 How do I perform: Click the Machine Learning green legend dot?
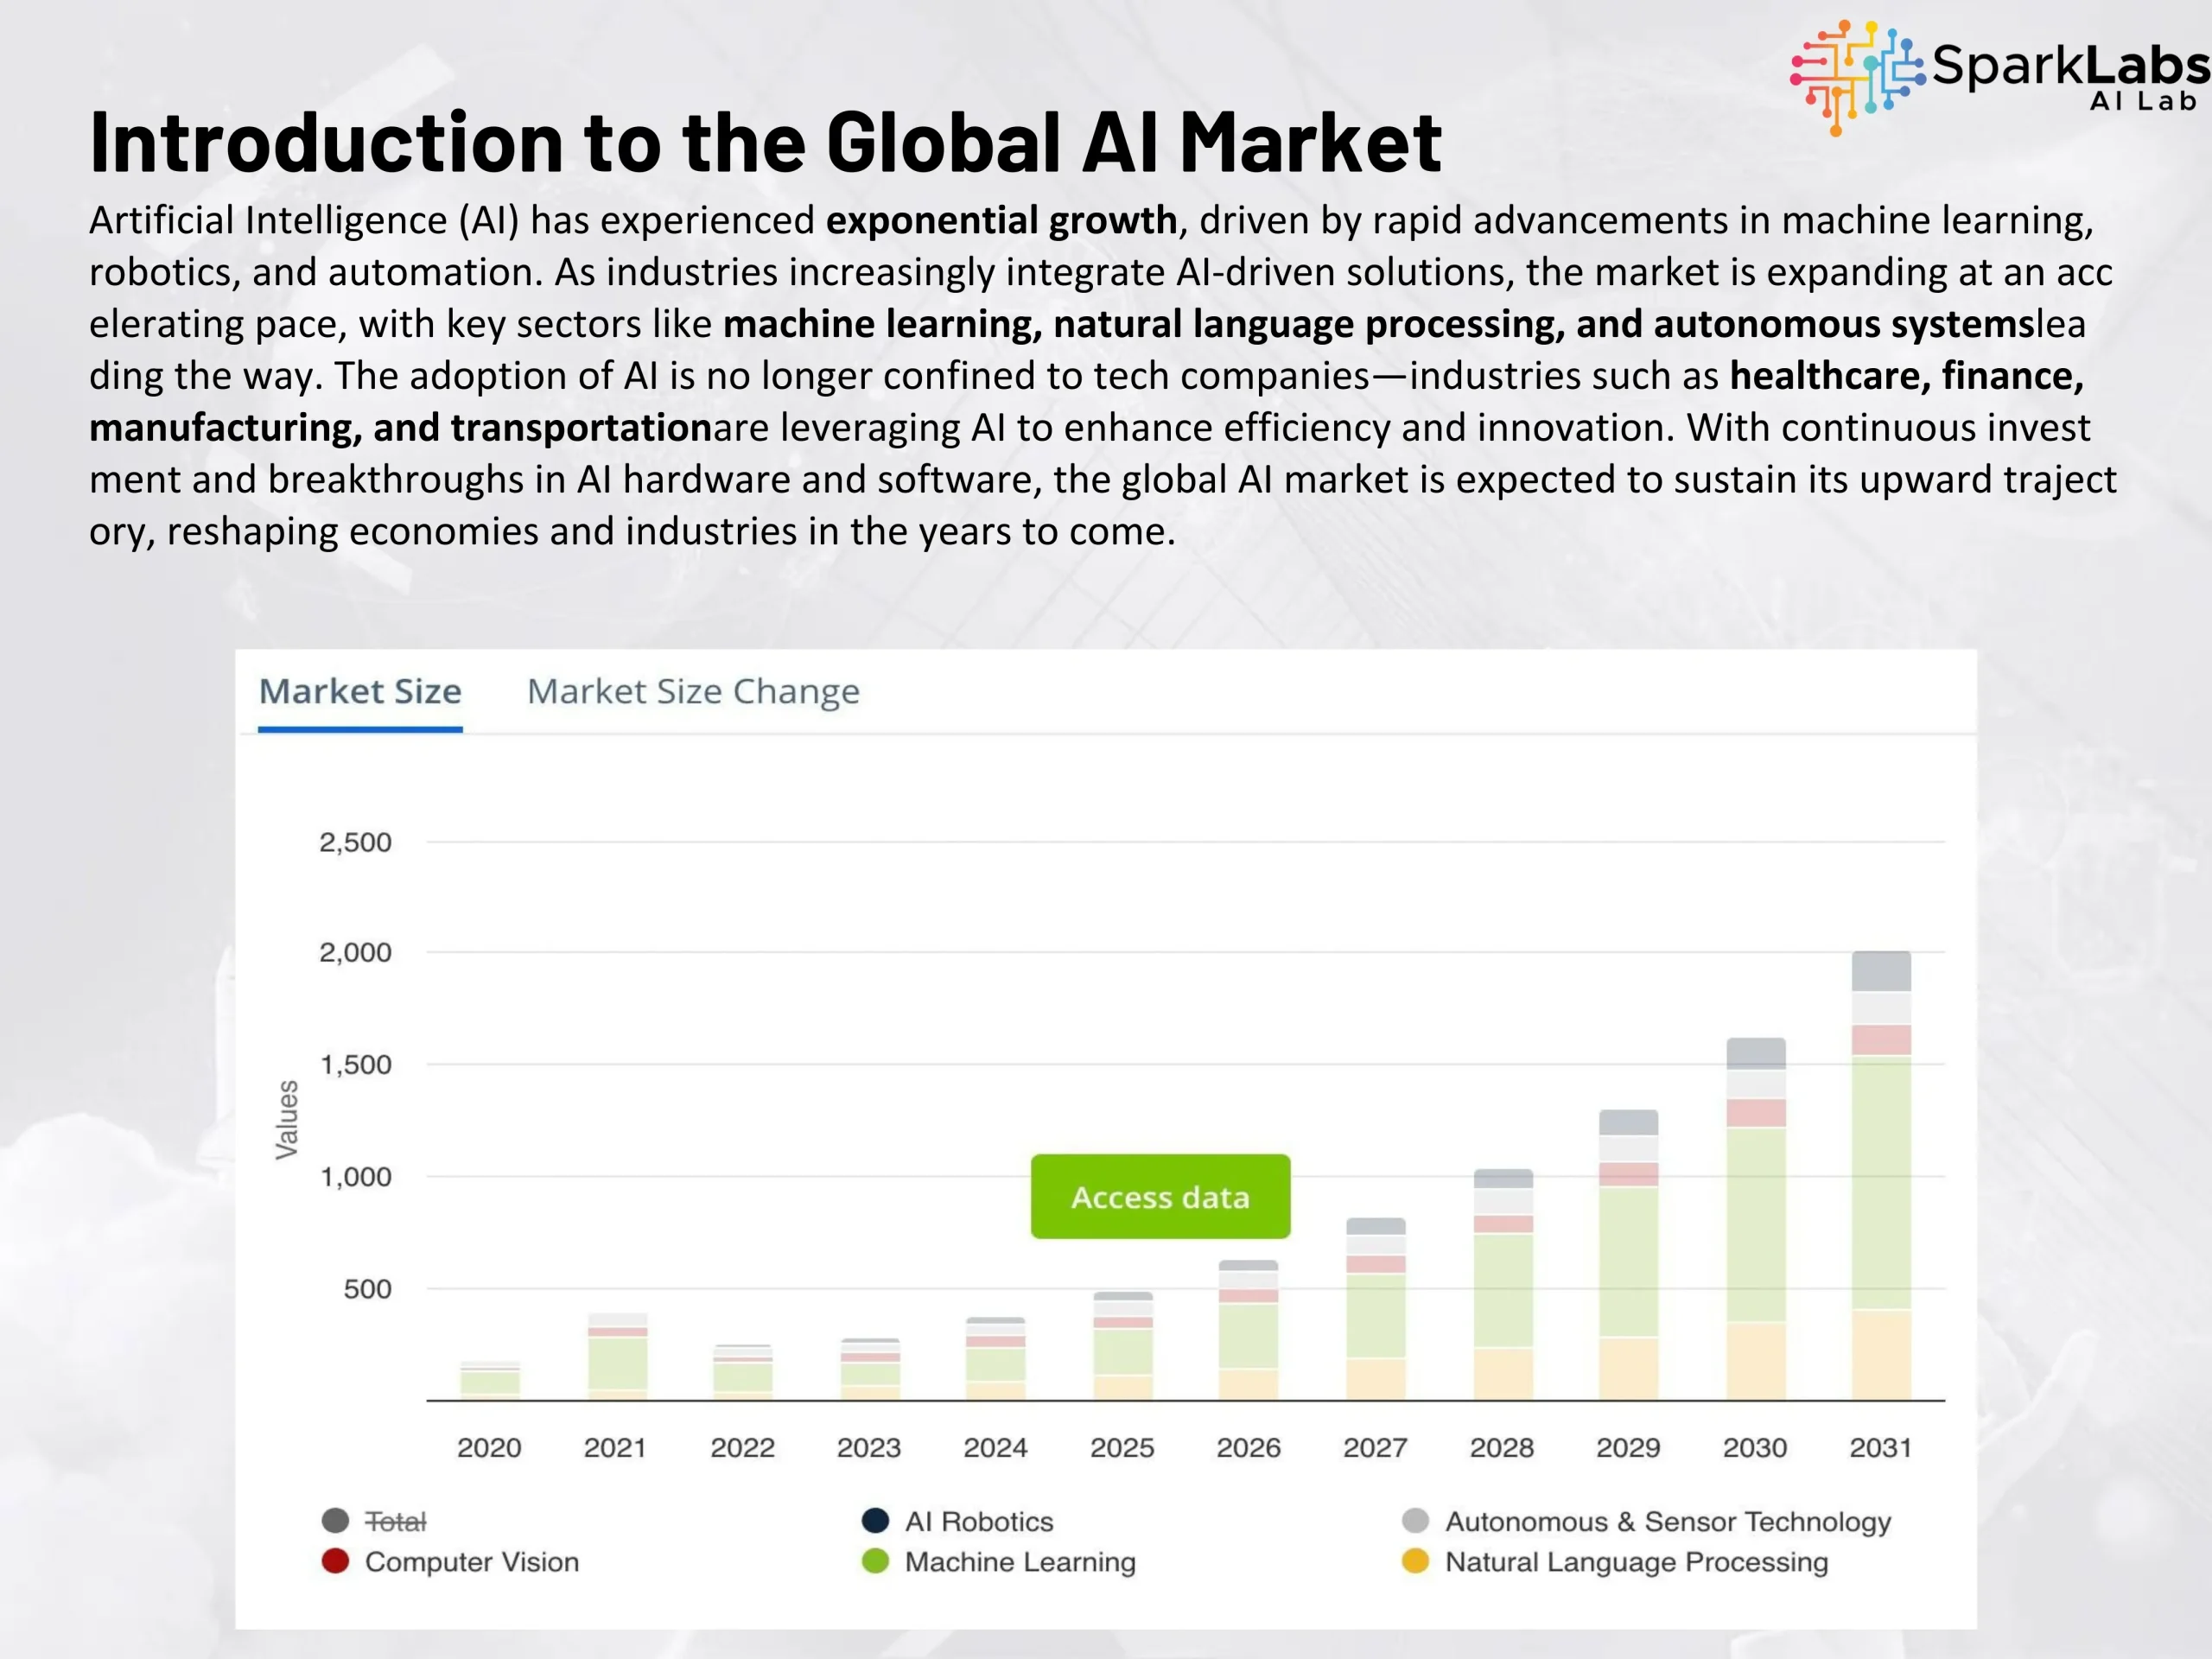pyautogui.click(x=875, y=1561)
